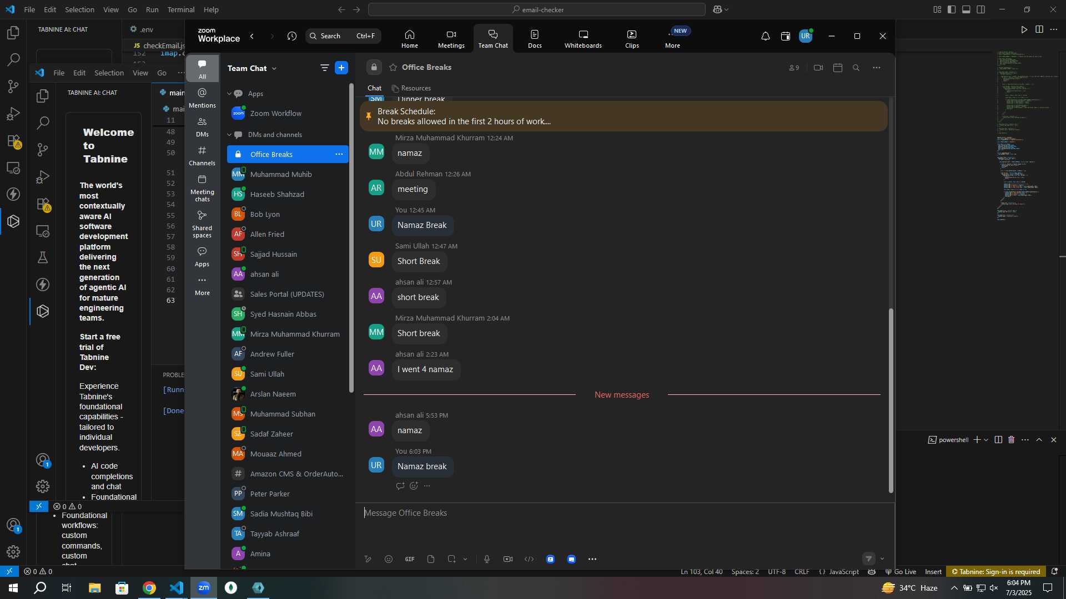
Task: Toggle VS Code primary sidebar layout
Action: click(x=952, y=9)
